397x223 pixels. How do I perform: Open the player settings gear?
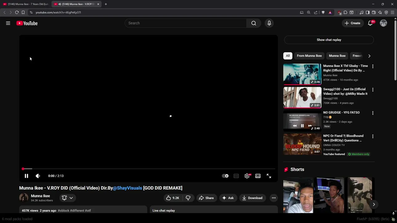tap(247, 176)
